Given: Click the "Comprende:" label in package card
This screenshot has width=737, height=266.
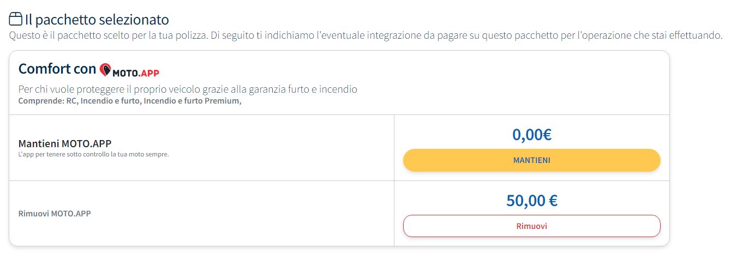Looking at the screenshot, I should coord(40,101).
